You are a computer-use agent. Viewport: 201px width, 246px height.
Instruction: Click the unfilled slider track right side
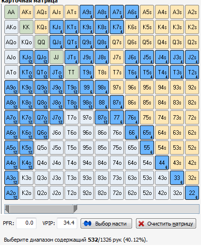[138, 209]
